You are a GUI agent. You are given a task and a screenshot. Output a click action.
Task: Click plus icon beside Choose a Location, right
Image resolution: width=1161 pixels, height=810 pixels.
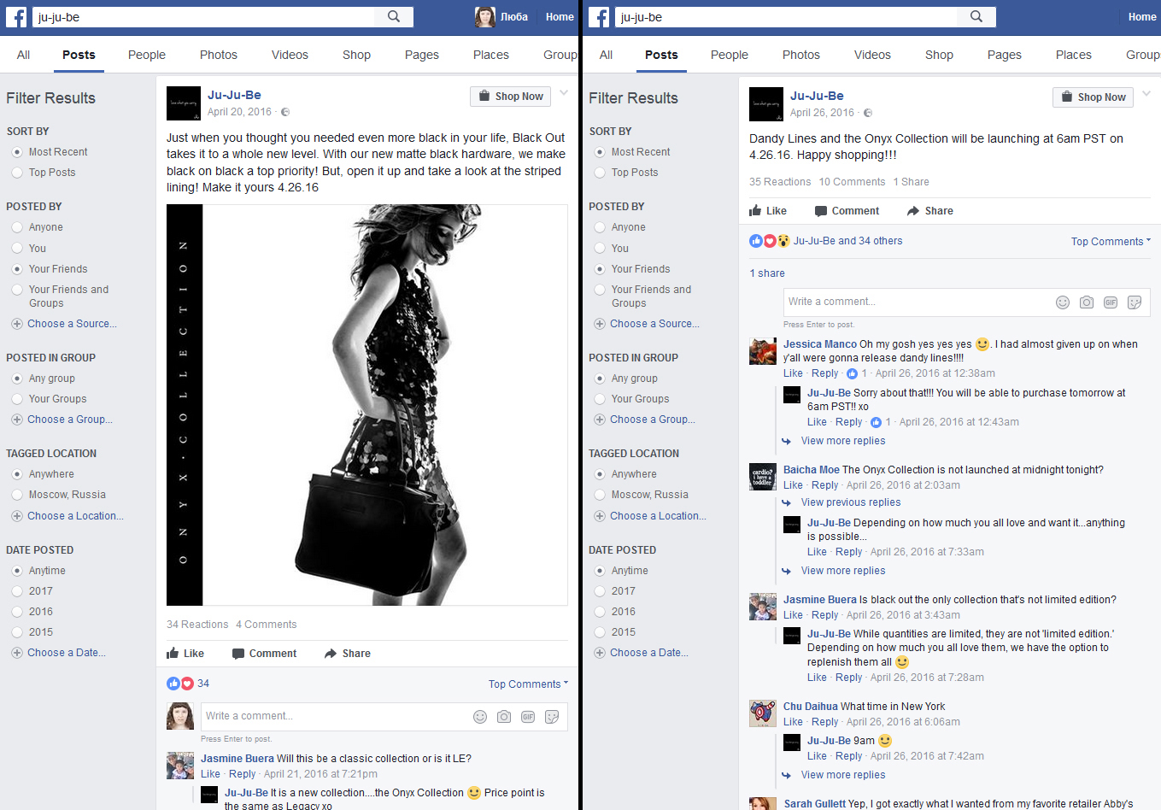tap(600, 516)
